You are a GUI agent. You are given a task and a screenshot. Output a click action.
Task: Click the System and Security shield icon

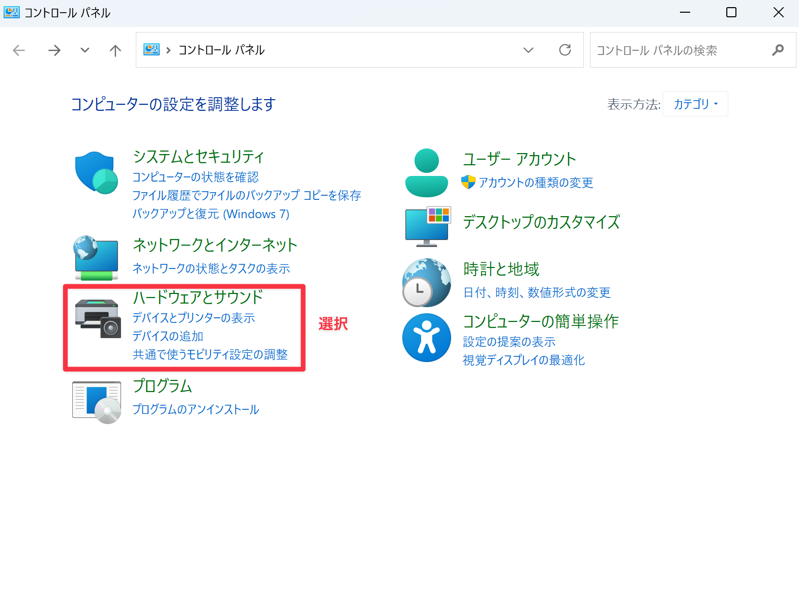(96, 173)
